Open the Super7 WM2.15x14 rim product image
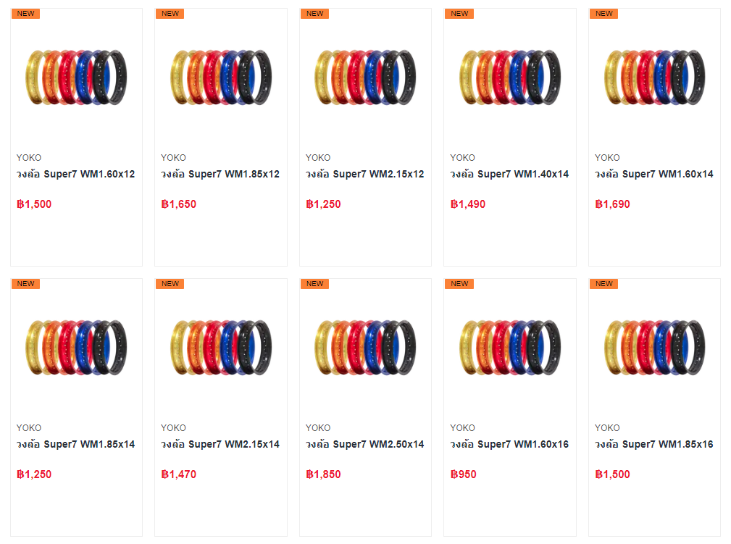The height and width of the screenshot is (544, 731). coord(221,347)
